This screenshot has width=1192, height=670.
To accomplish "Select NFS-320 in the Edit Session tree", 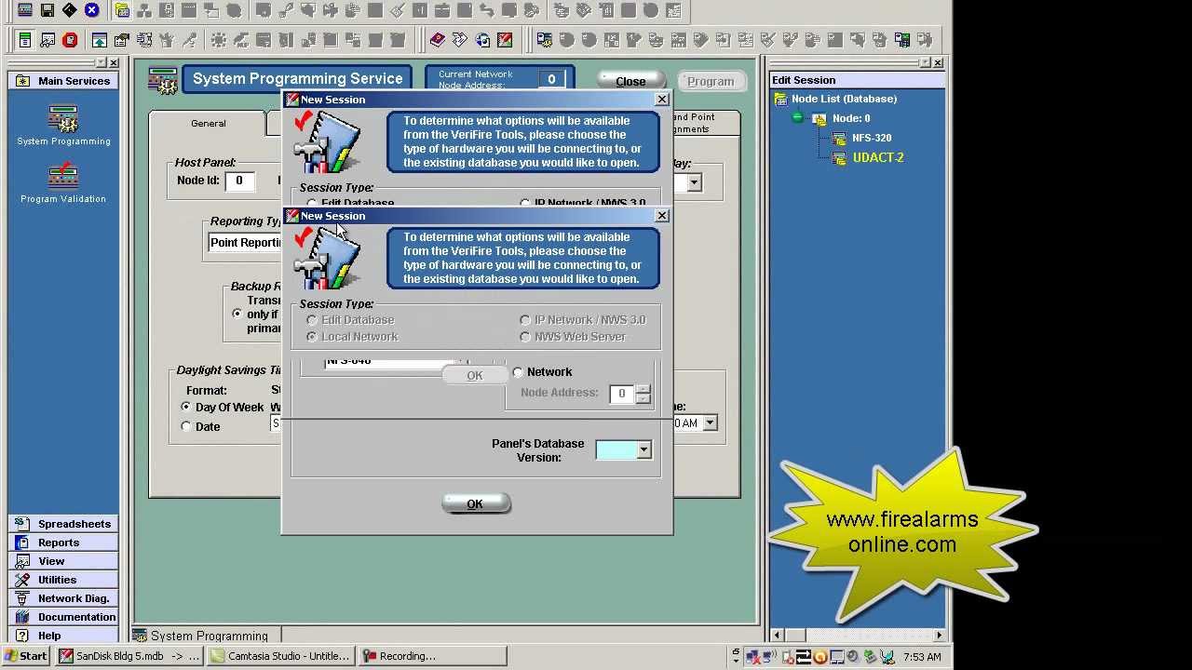I will 872,138.
